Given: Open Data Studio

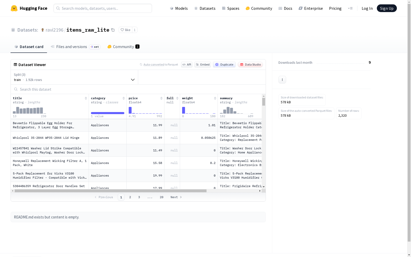Looking at the screenshot, I should click(x=250, y=65).
